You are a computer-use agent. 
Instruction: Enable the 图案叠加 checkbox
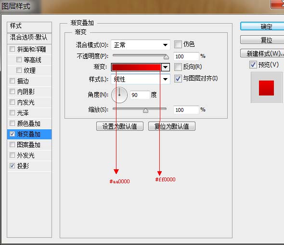pos(12,145)
